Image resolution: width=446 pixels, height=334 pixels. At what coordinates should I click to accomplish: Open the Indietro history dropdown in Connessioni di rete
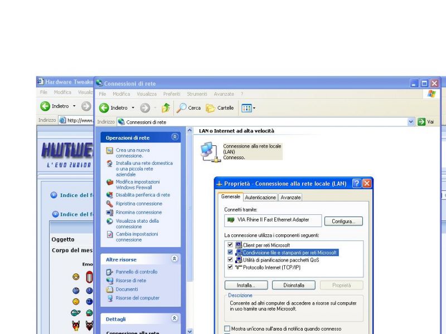pos(133,108)
